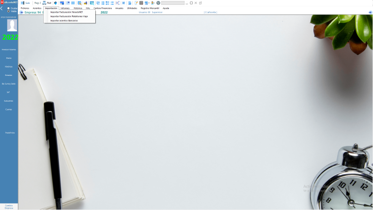Open the IVAs menu

pyautogui.click(x=88, y=8)
